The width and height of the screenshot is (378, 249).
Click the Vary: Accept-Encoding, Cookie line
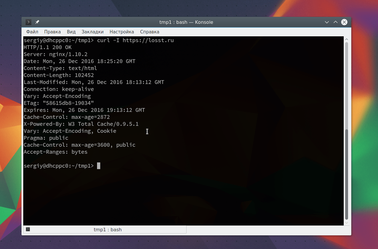point(70,131)
